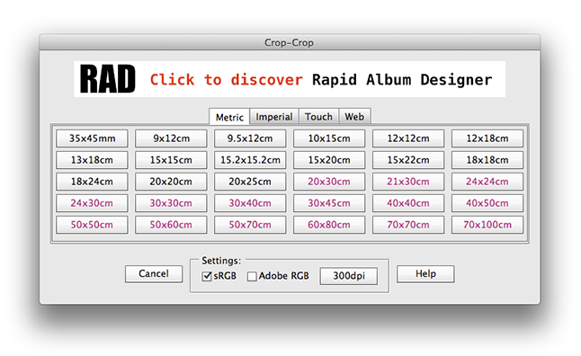Select the Web tab
Image resolution: width=581 pixels, height=356 pixels.
pos(354,117)
